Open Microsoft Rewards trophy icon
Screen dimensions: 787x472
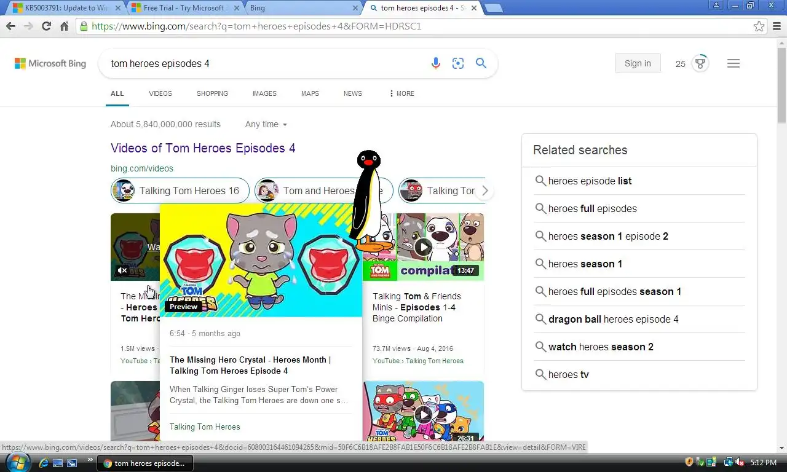tap(700, 63)
